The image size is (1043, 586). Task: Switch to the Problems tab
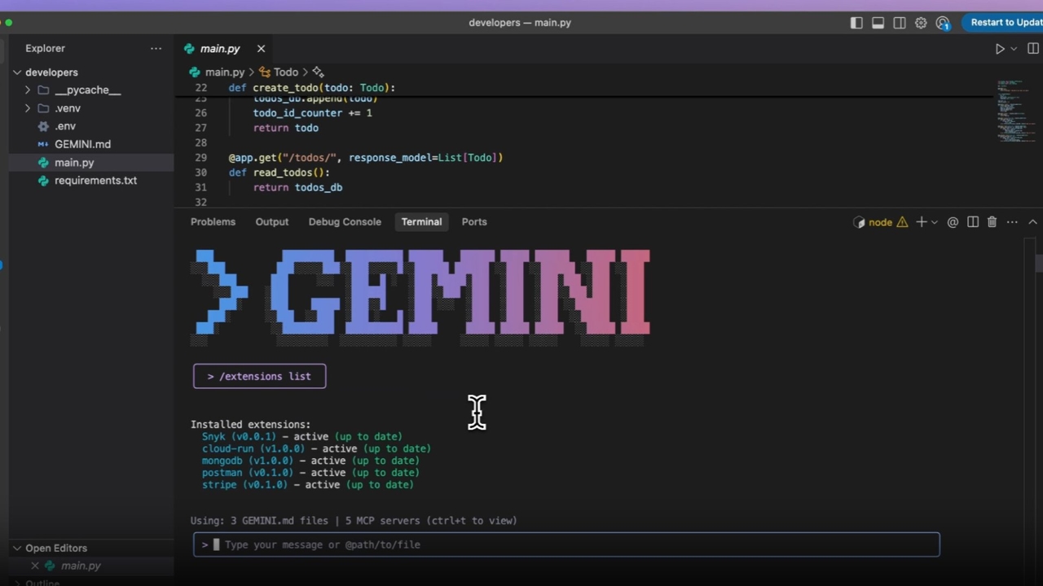click(x=213, y=222)
